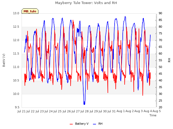The image size is (173, 129).
Task: Click the 'Jul 30' date tick label
Action: coord(103,111)
